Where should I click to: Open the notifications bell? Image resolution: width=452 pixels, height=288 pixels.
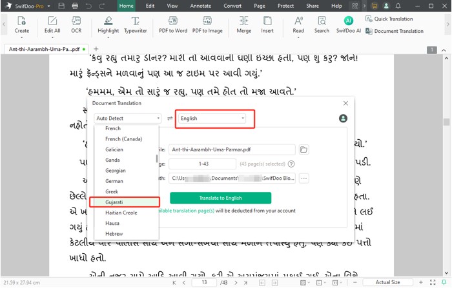point(398,6)
